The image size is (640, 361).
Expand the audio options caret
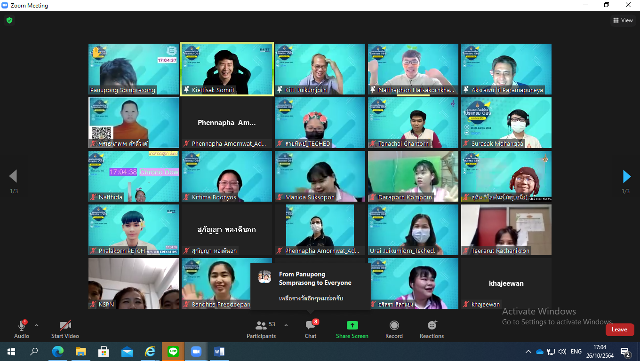tap(37, 325)
